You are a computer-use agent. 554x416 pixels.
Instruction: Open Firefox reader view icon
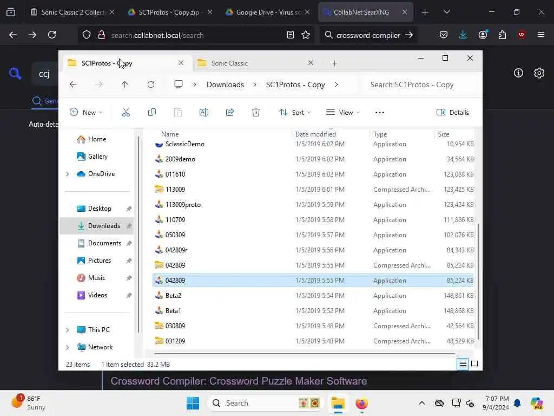click(290, 35)
